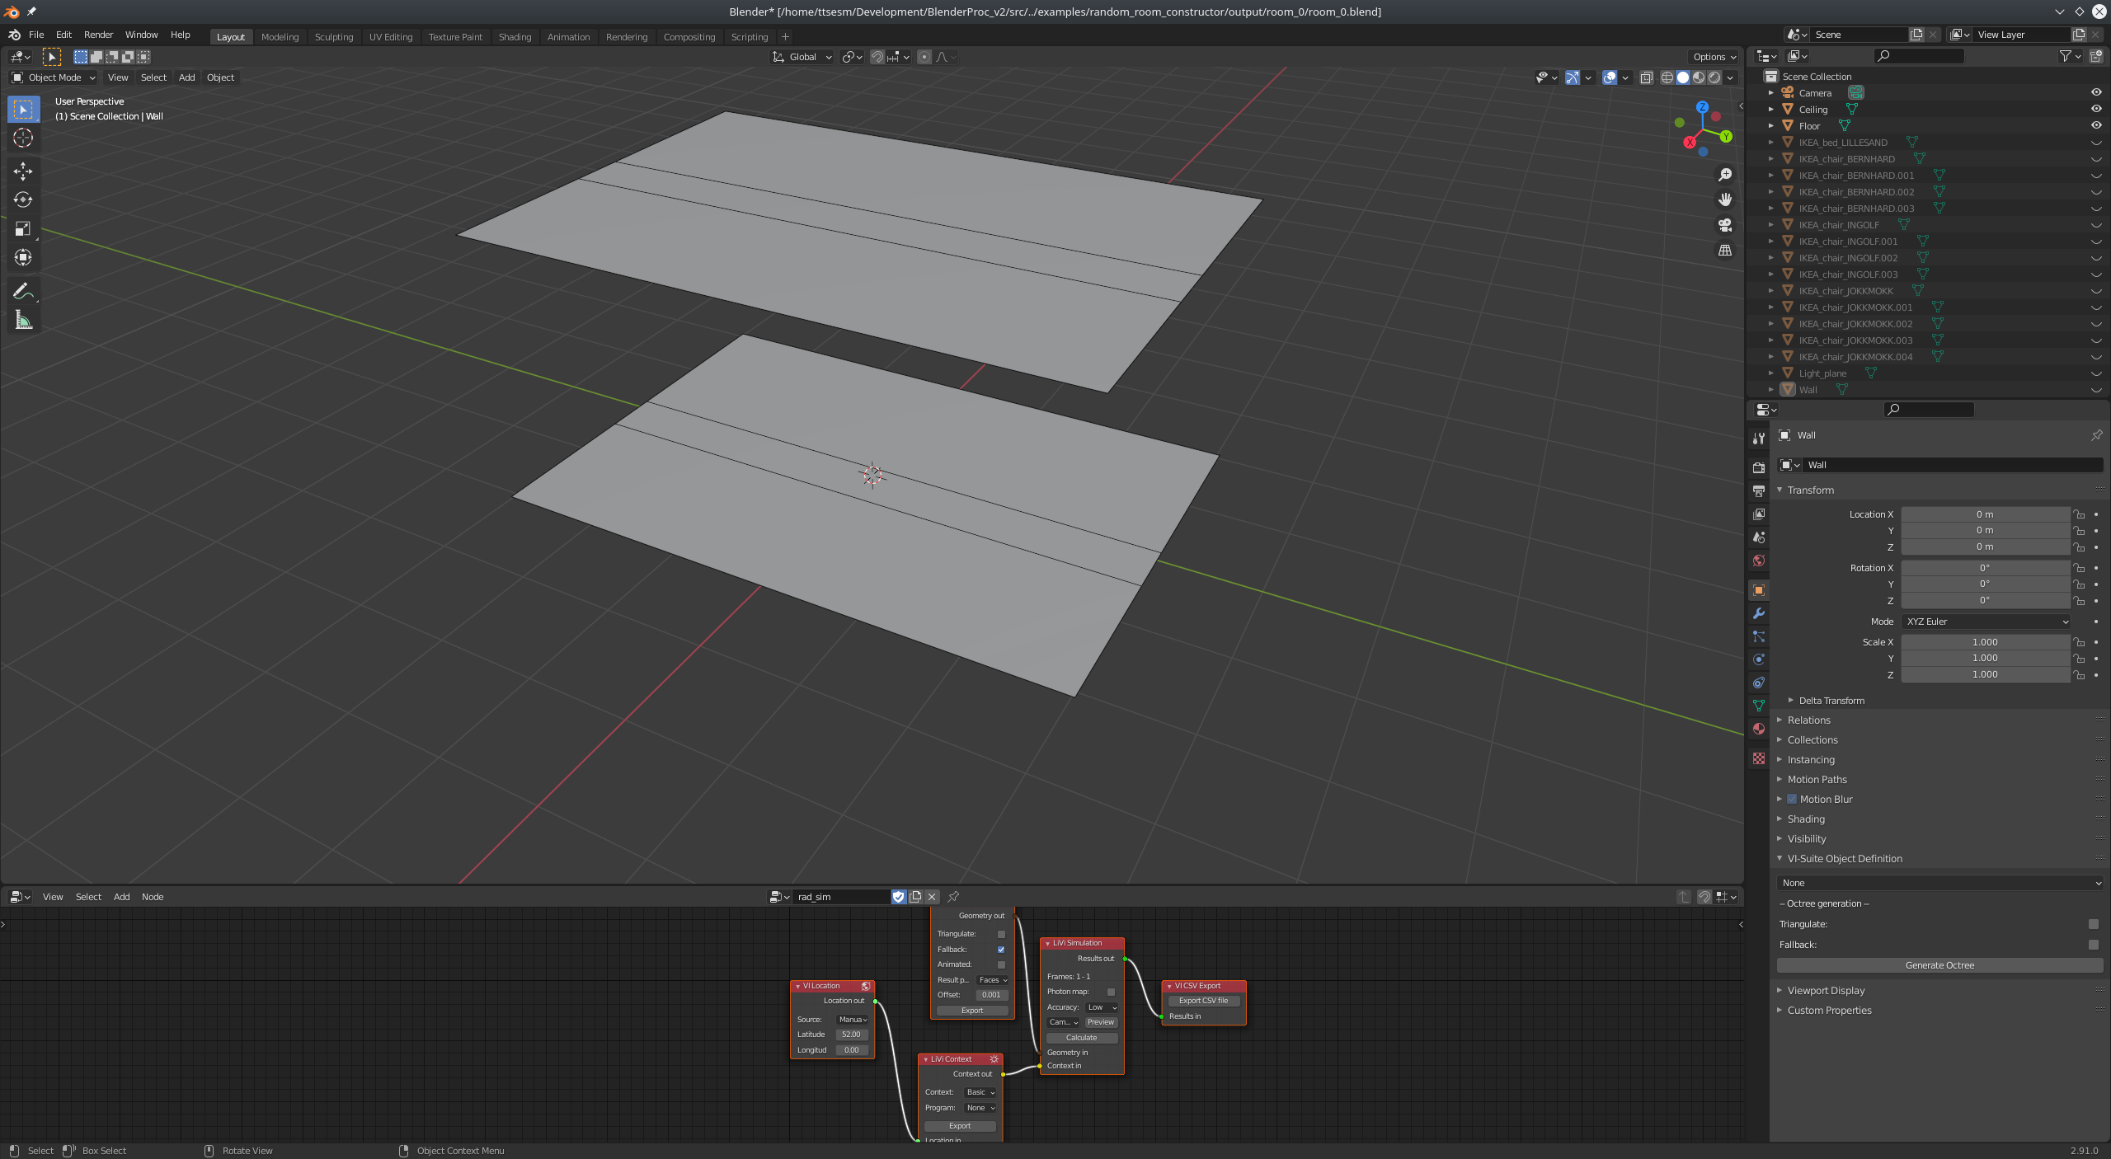This screenshot has height=1159, width=2111.
Task: Select the Move tool in the viewport toolbar
Action: pyautogui.click(x=22, y=171)
